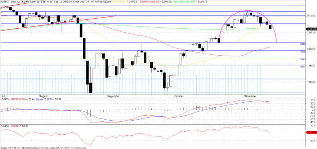Click the 'October' date axis label
This screenshot has height=149, width=317.
(x=179, y=96)
